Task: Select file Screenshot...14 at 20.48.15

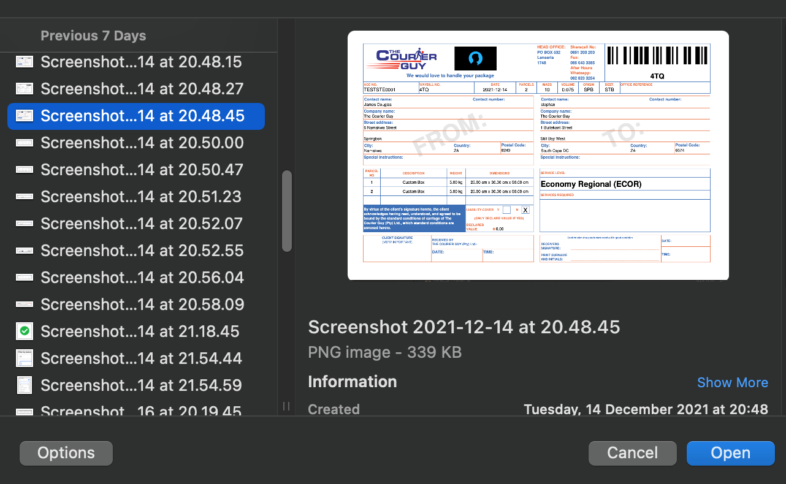Action: pyautogui.click(x=135, y=62)
